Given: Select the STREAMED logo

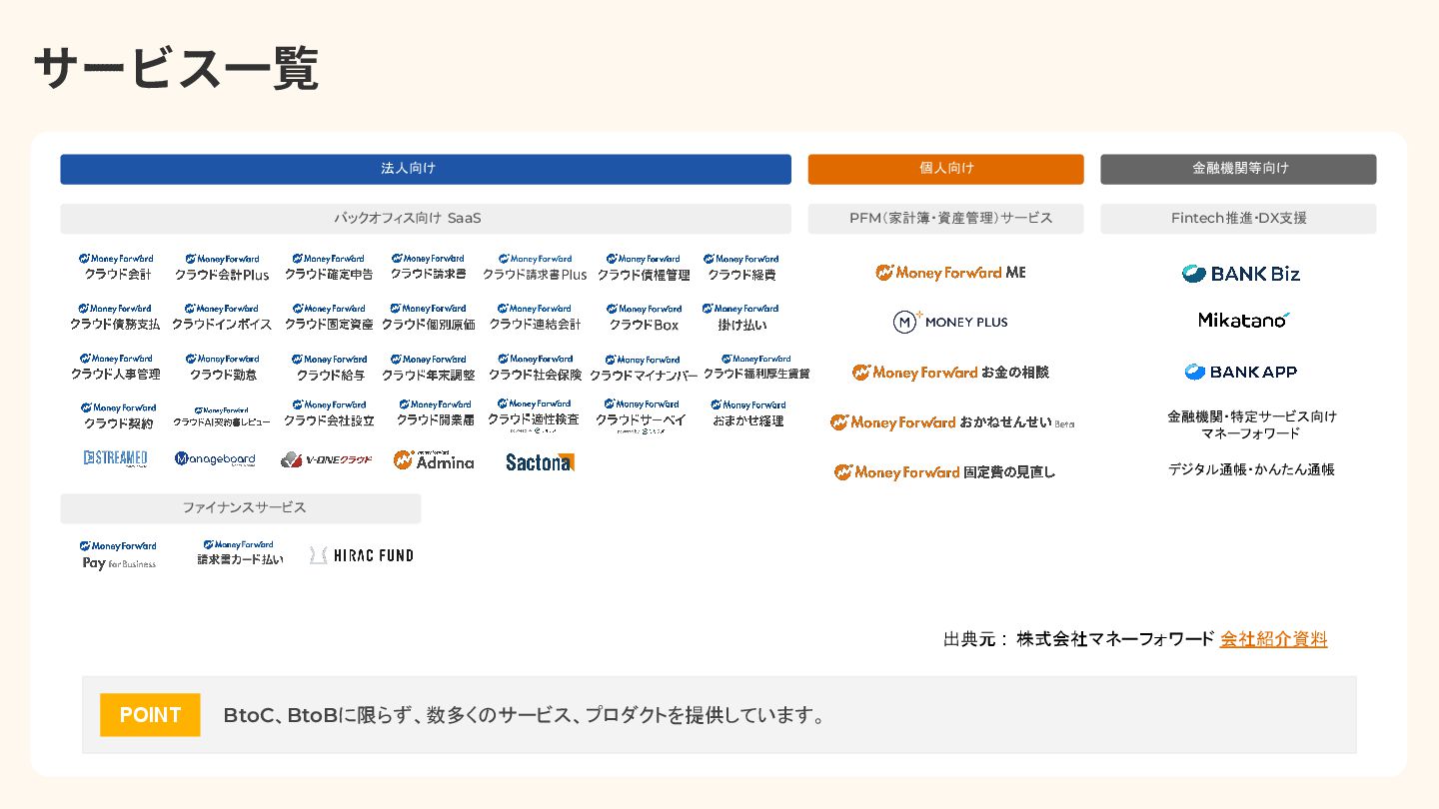Looking at the screenshot, I should 116,458.
